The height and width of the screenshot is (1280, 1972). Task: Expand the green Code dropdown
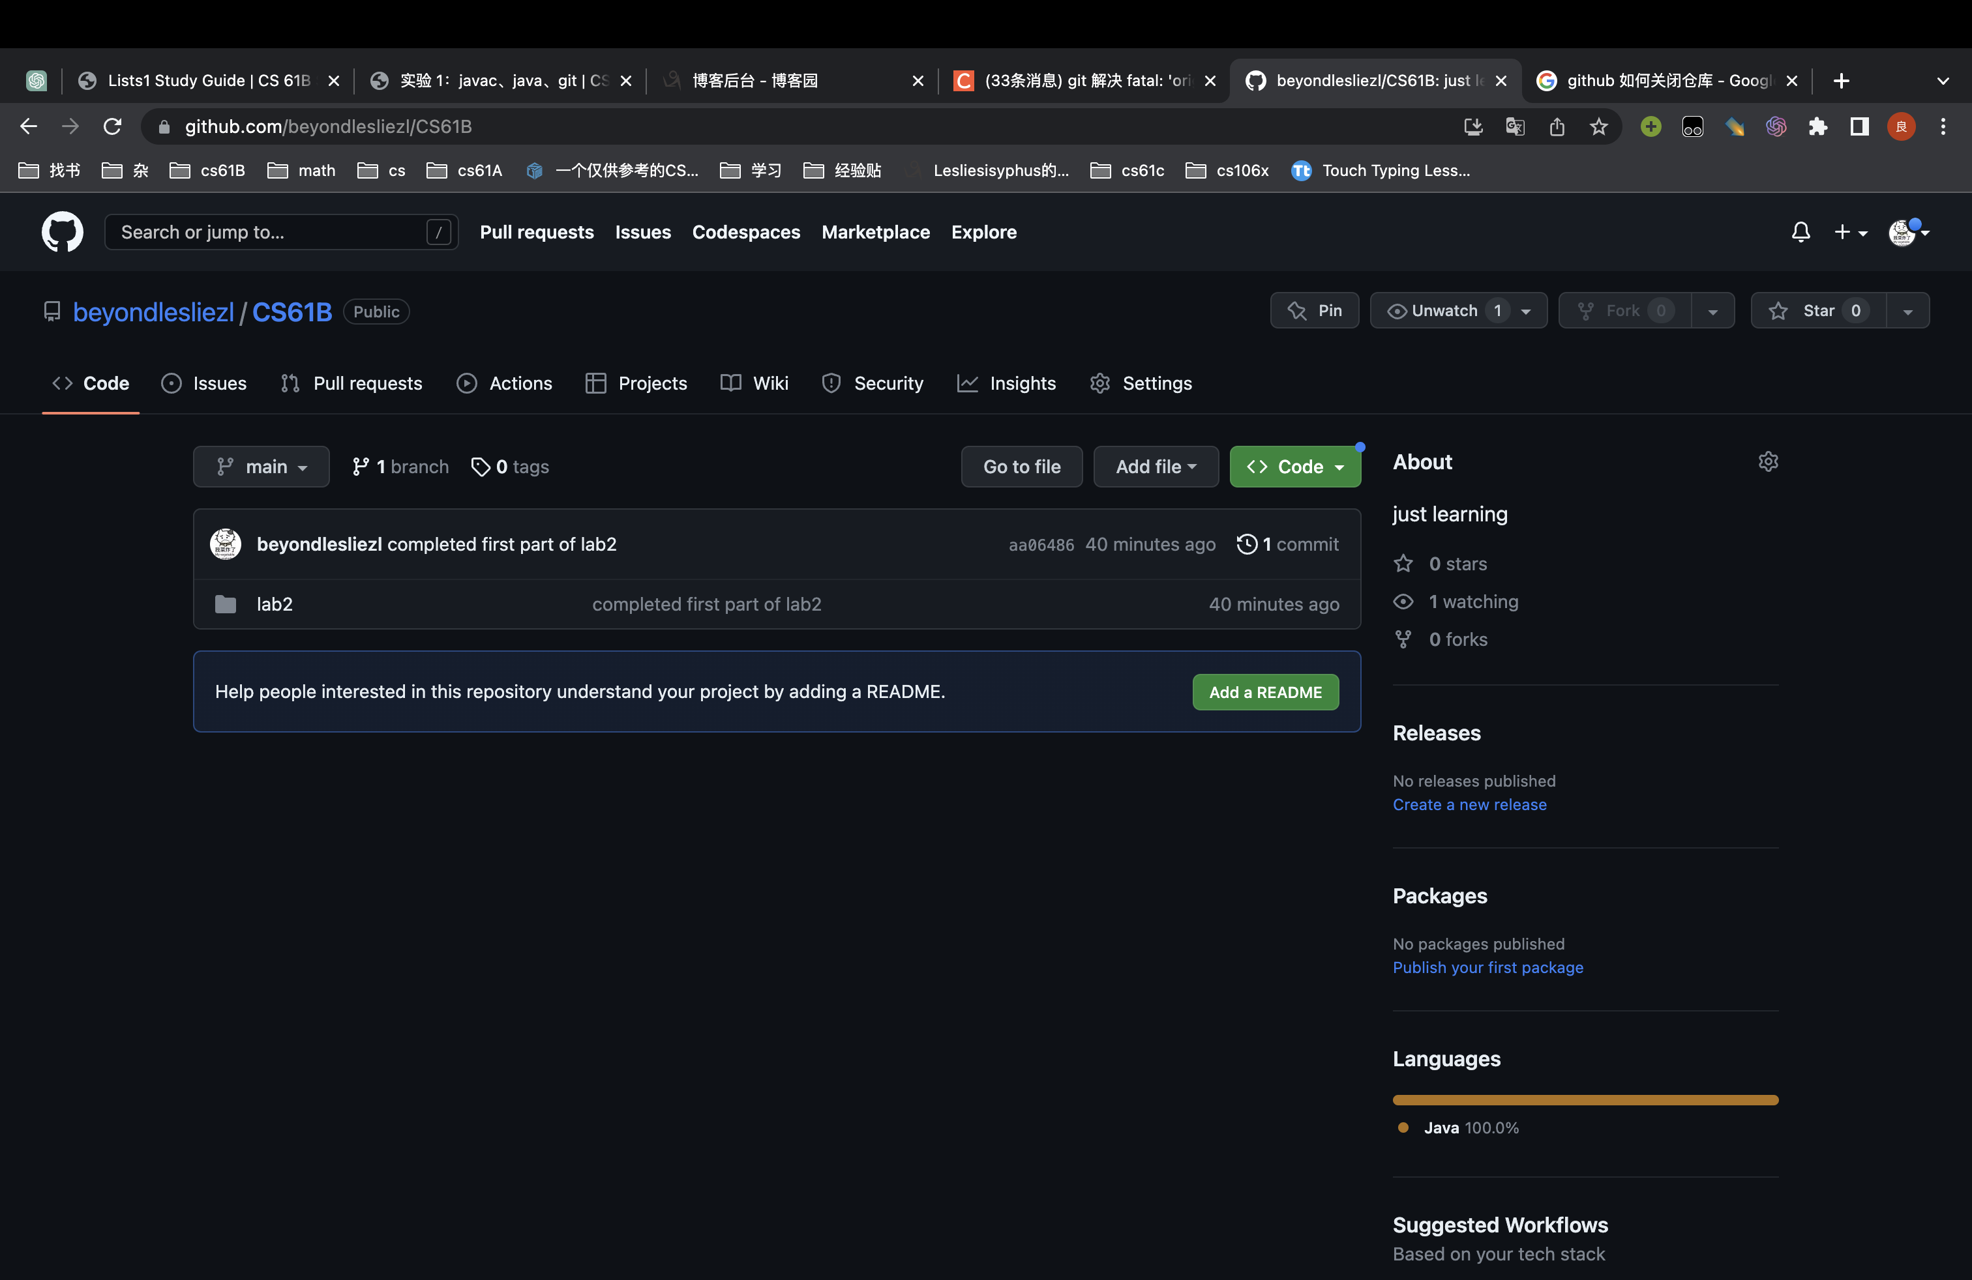click(1294, 467)
